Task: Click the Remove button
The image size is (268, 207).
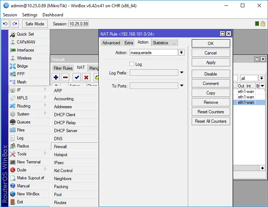Action: tap(211, 102)
